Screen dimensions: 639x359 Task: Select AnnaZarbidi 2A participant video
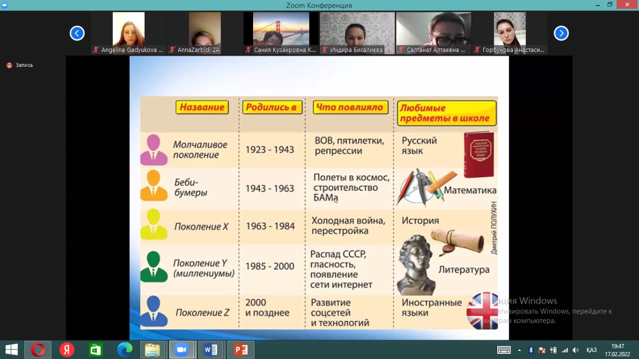click(205, 33)
